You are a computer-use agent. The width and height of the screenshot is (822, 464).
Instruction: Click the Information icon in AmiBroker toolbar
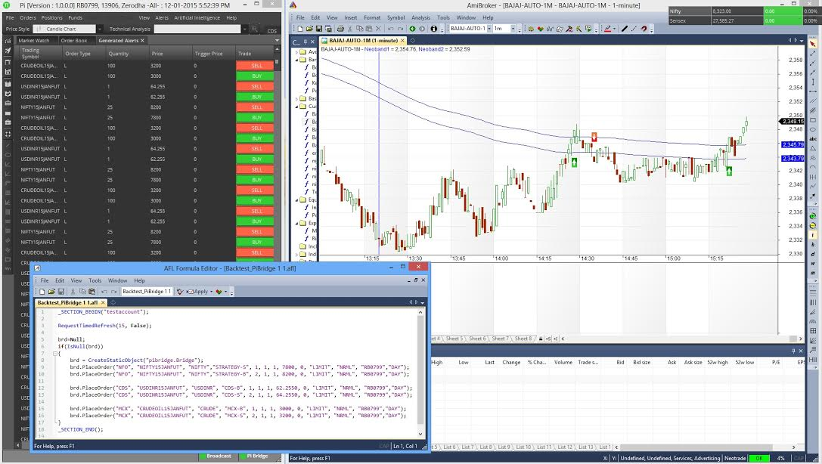[x=433, y=29]
